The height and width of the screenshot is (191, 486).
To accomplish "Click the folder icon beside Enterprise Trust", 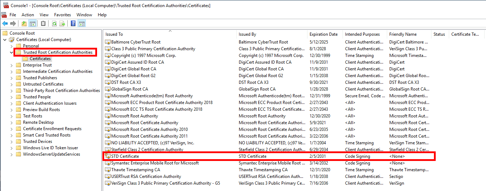I will point(18,65).
